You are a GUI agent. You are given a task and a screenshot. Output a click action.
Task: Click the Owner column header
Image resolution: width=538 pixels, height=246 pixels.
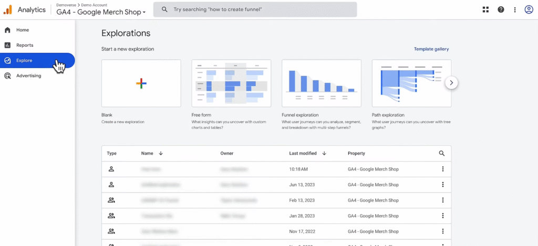coord(227,154)
